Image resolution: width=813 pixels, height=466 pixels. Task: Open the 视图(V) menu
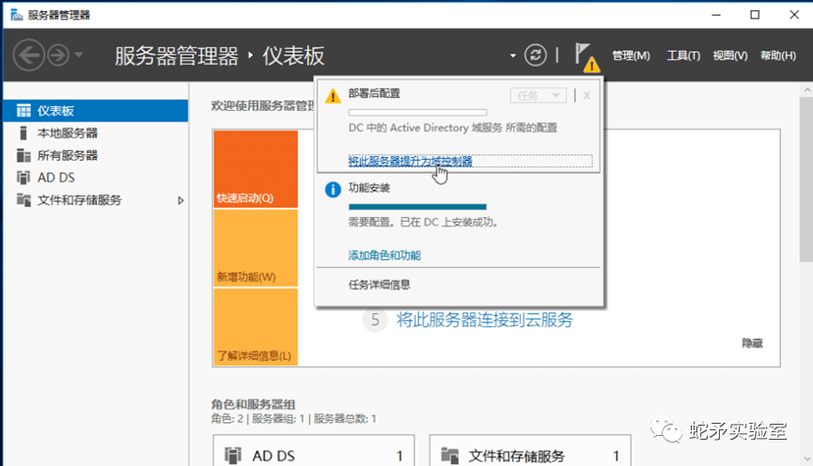pos(729,55)
